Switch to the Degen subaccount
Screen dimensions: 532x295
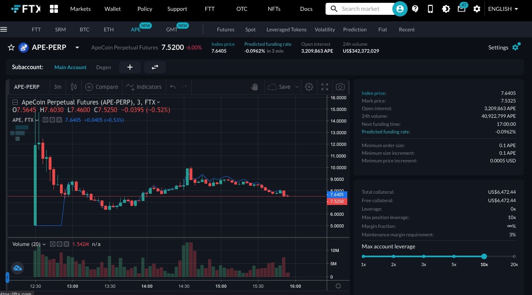(x=103, y=67)
